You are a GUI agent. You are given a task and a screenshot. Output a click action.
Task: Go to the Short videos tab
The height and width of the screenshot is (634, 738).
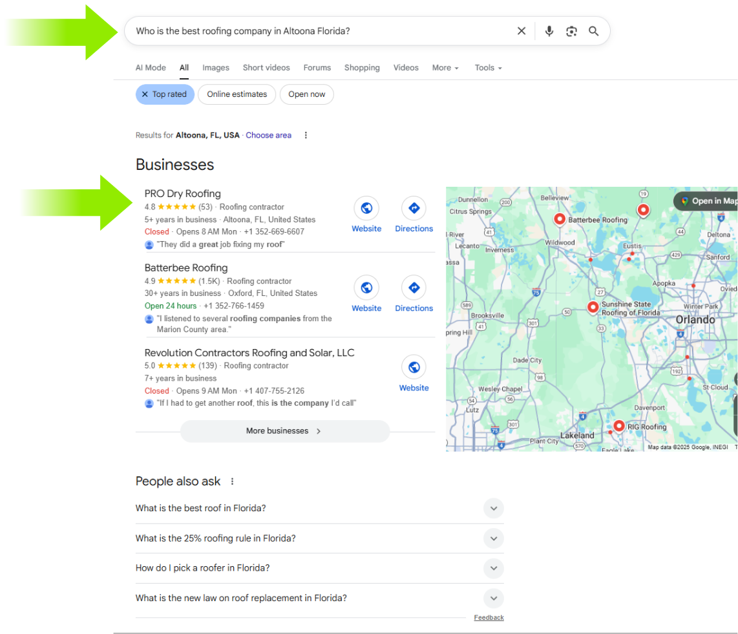click(266, 68)
